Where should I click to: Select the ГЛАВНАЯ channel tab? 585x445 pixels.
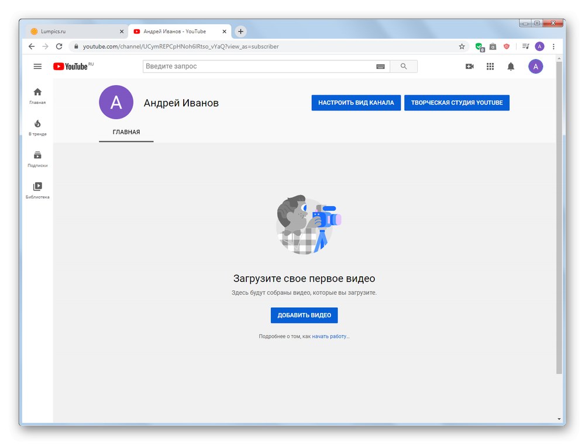(x=126, y=132)
